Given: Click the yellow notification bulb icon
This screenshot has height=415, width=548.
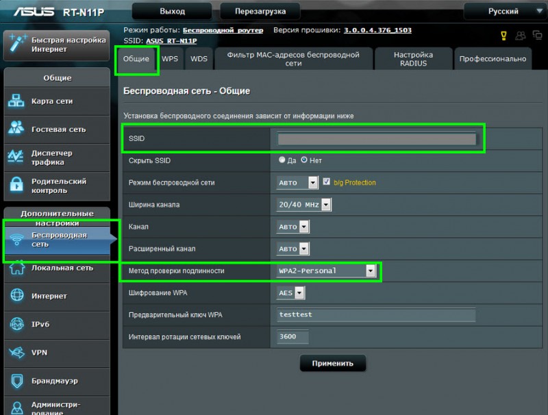Looking at the screenshot, I should click(503, 36).
